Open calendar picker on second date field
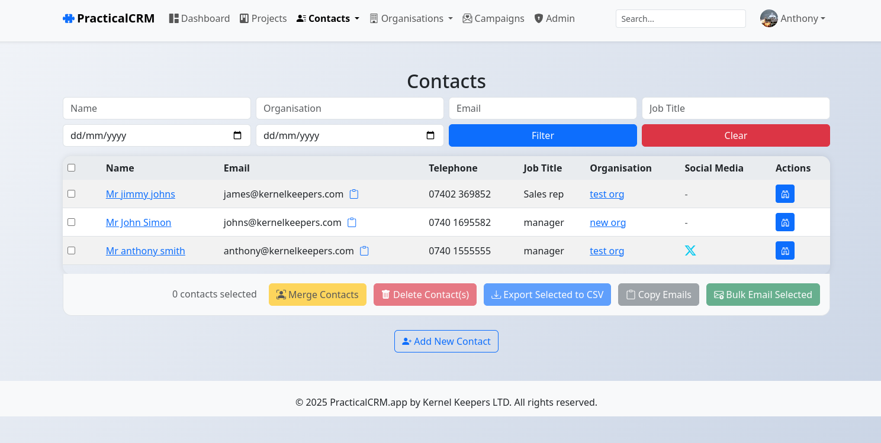 [430, 135]
